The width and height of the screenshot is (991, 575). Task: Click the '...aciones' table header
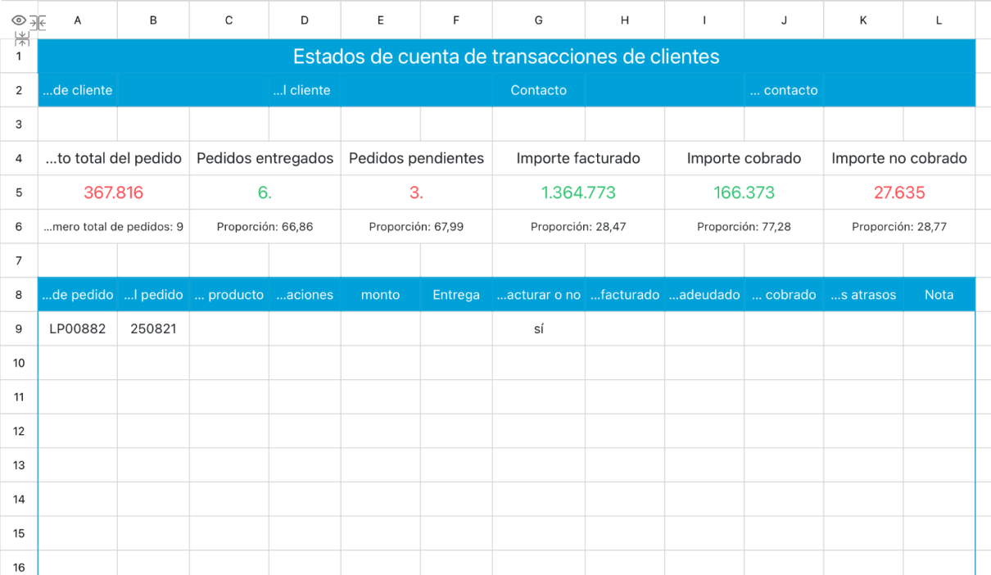(x=305, y=295)
